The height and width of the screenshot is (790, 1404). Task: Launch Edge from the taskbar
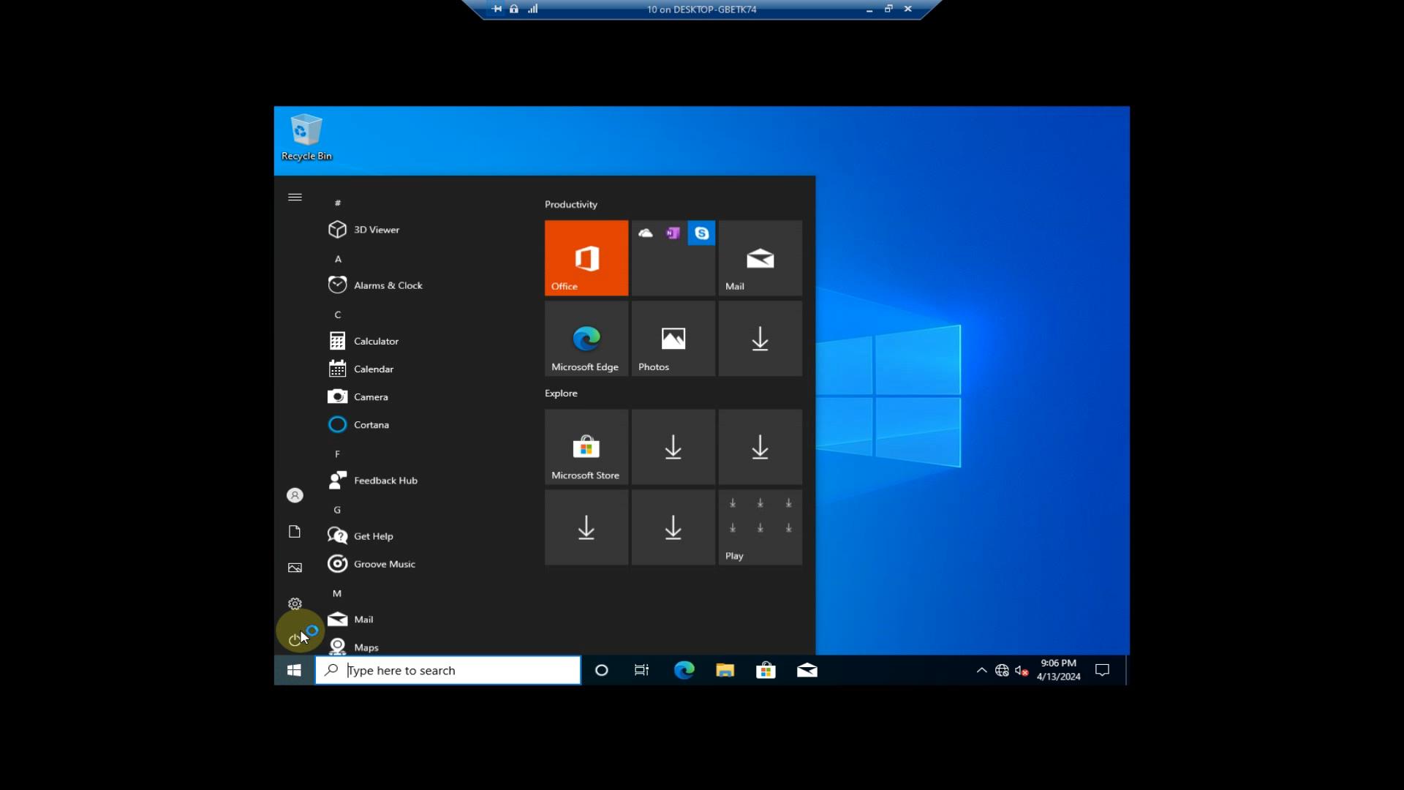(x=684, y=670)
